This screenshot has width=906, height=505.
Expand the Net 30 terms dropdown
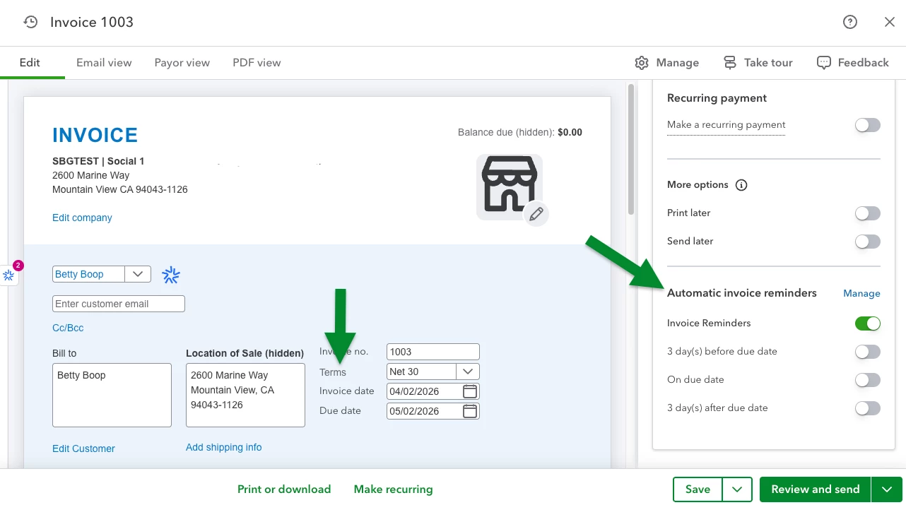(x=468, y=372)
